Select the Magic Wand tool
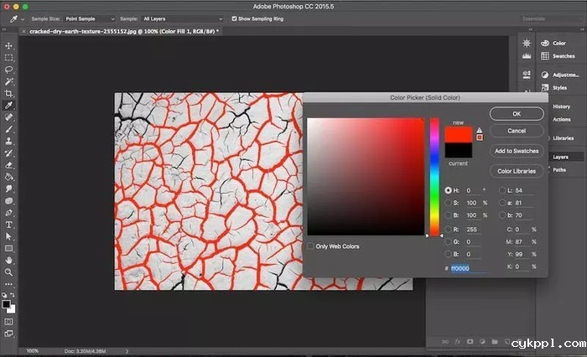 pyautogui.click(x=9, y=82)
